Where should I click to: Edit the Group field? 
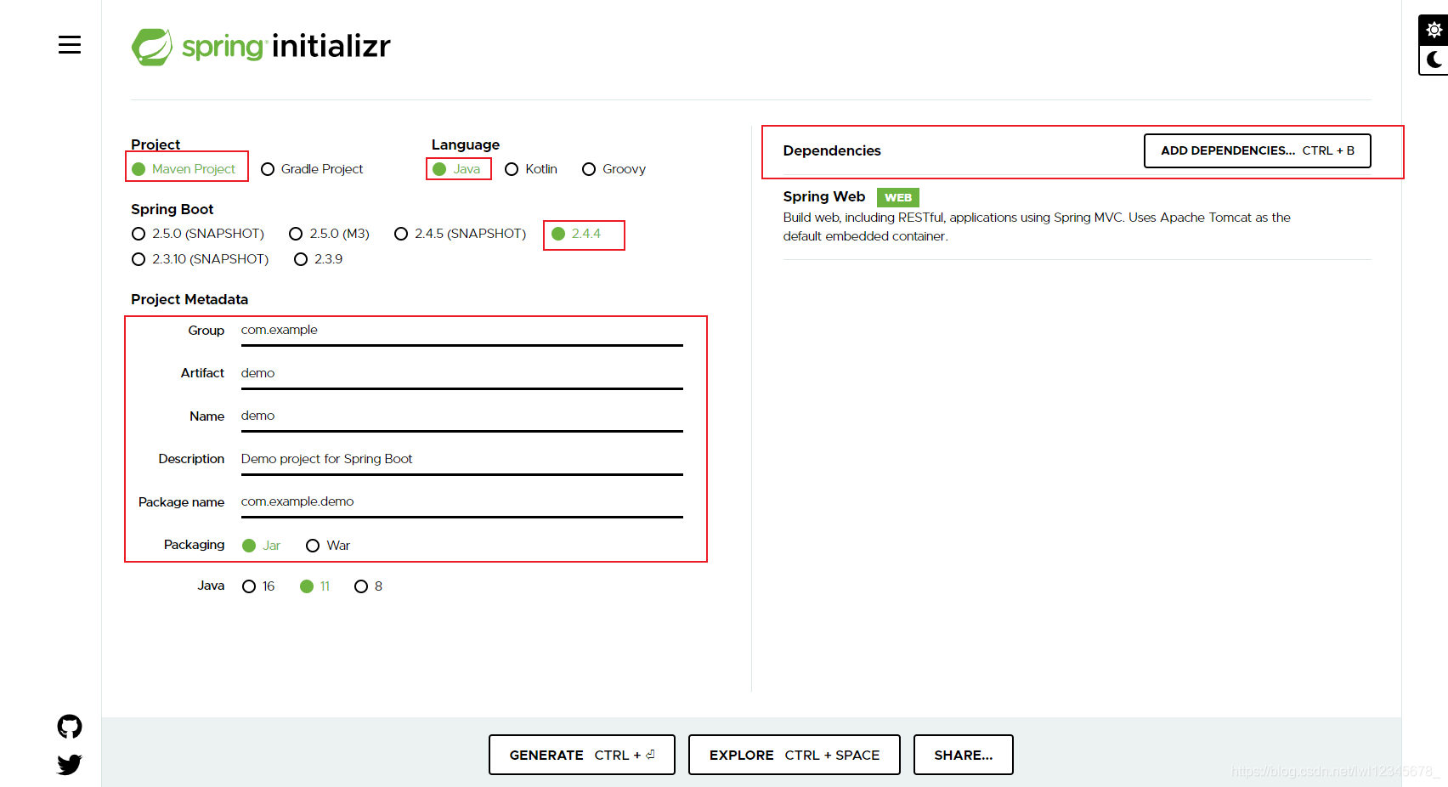[462, 331]
